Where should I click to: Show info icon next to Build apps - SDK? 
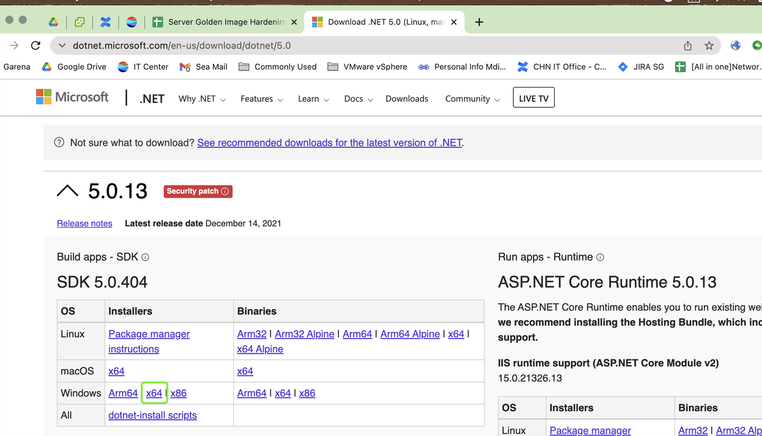145,257
